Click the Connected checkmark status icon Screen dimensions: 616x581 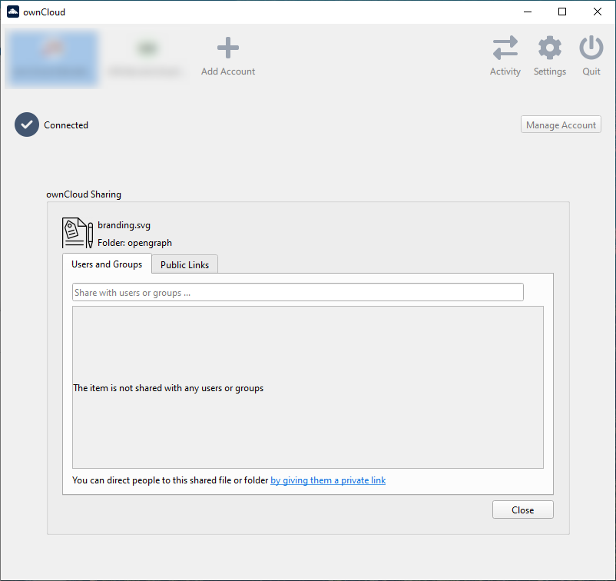click(x=27, y=124)
